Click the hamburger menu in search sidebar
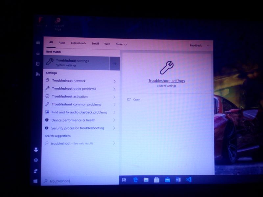Screen dimensions: 263x197 [38, 43]
